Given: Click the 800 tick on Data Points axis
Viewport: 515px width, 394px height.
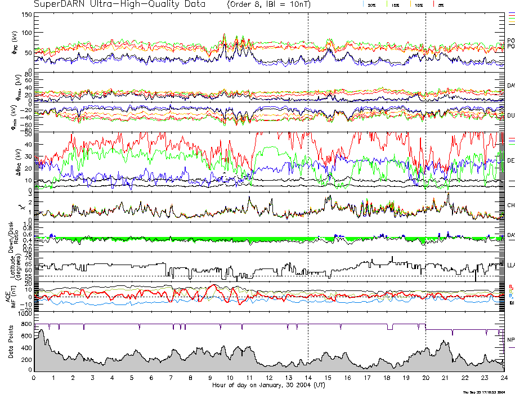Looking at the screenshot, I should pyautogui.click(x=26, y=335).
